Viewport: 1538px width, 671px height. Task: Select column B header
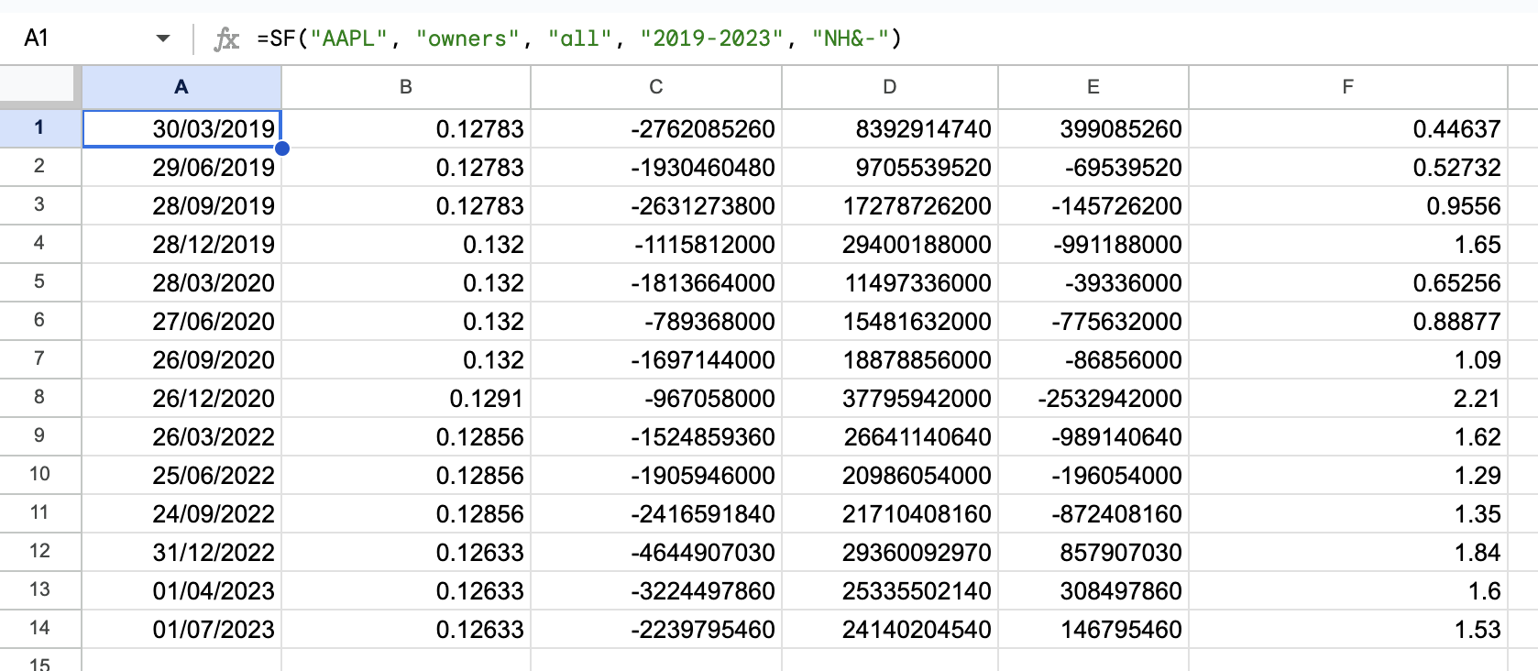coord(406,87)
